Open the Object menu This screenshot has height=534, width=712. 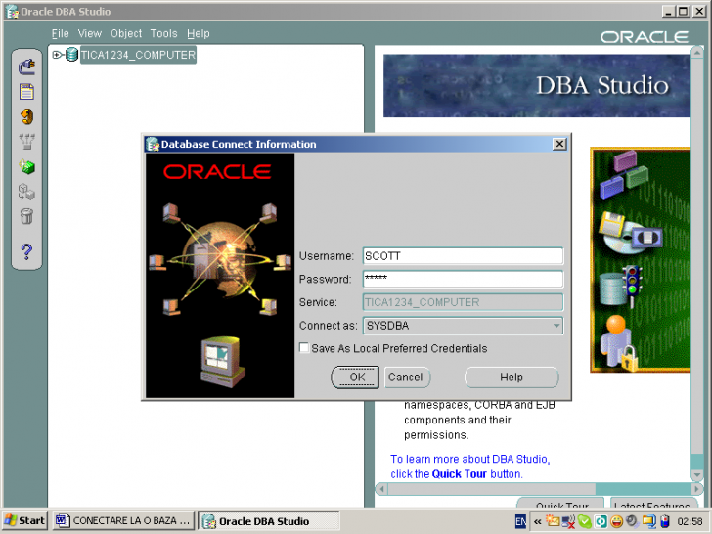pyautogui.click(x=126, y=33)
